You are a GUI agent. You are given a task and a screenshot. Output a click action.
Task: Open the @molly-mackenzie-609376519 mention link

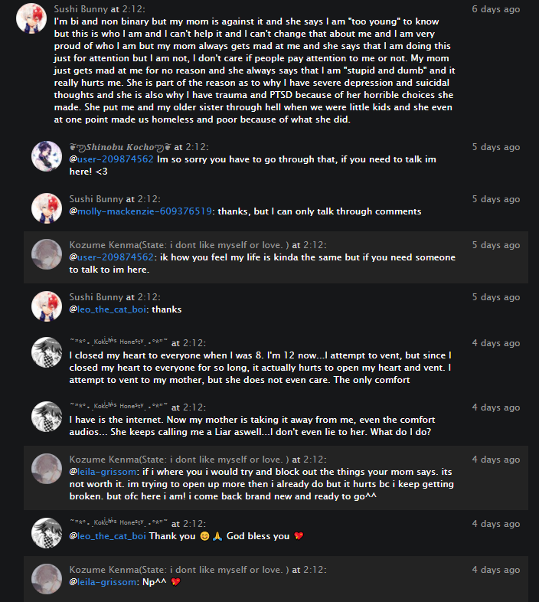tap(142, 211)
